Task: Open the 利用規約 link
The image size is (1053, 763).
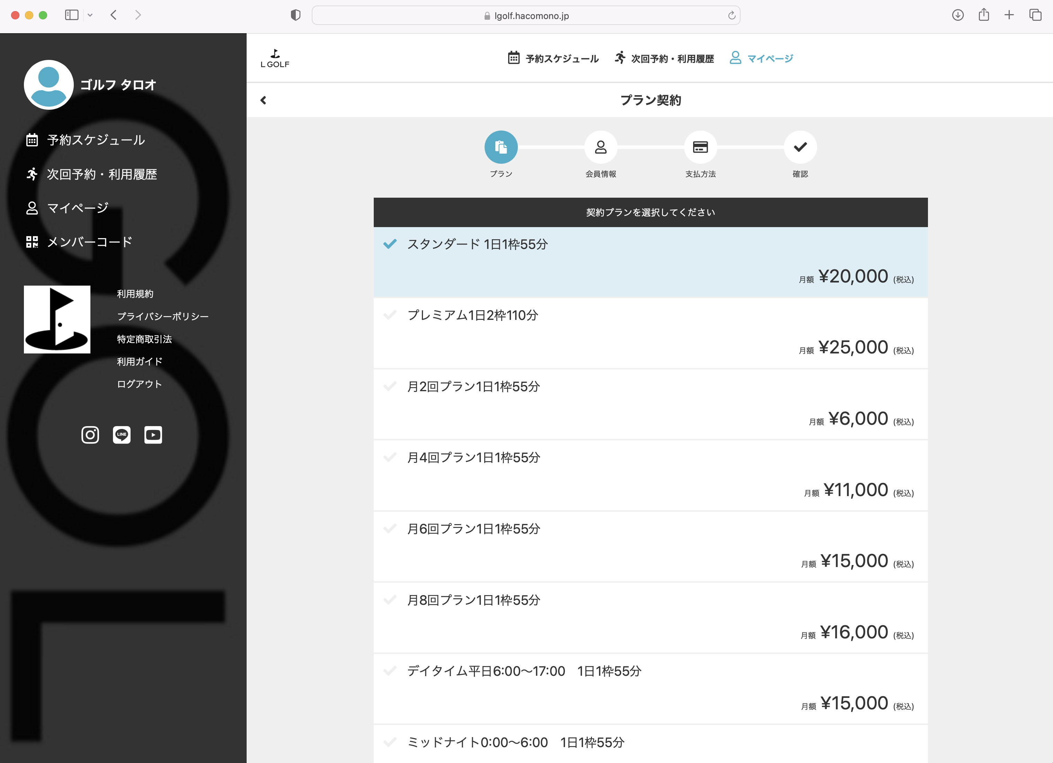Action: click(135, 294)
